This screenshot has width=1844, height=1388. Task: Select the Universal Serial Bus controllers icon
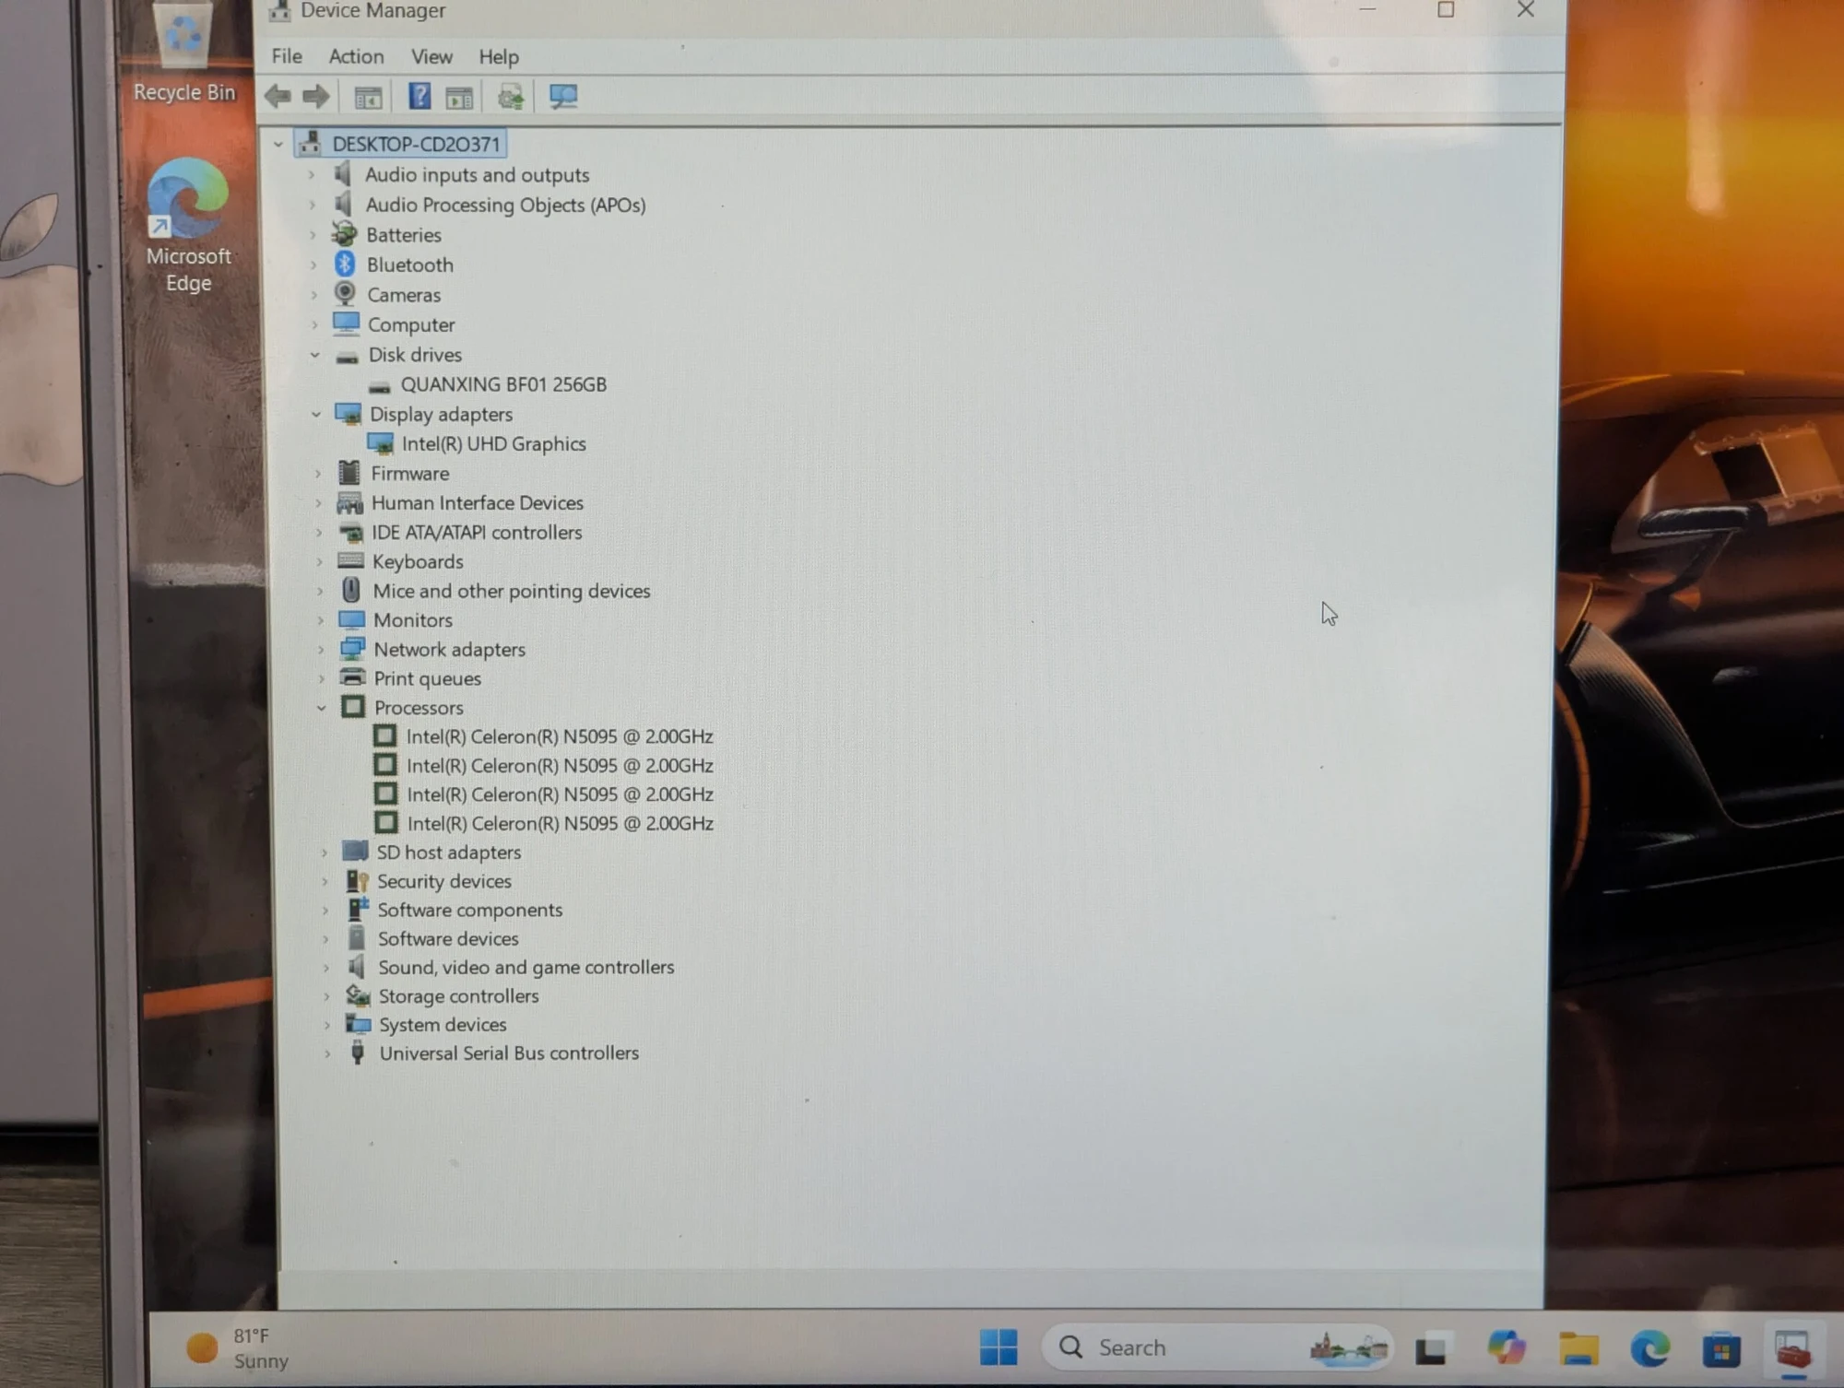click(x=358, y=1053)
